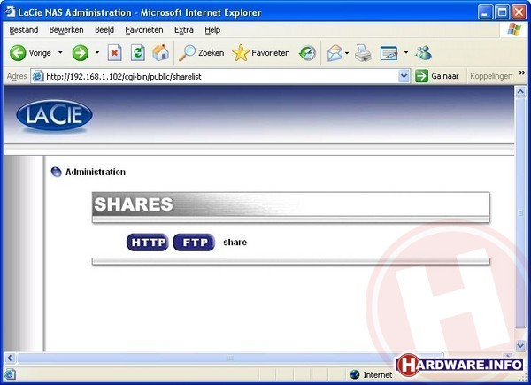
Task: Refresh the page using green arrows icon
Action: pos(138,53)
